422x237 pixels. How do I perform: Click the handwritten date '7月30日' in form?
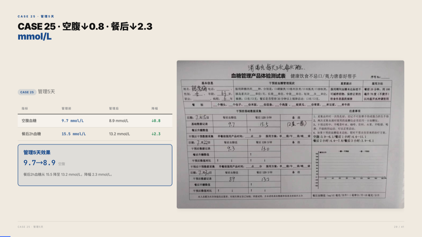tap(205, 173)
